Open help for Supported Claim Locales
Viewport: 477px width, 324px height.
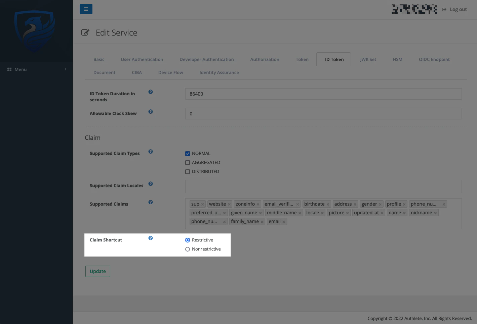tap(150, 184)
